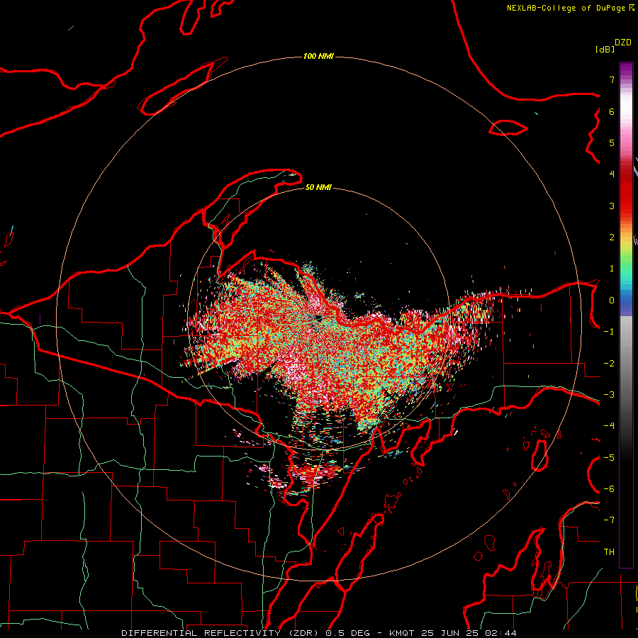
Task: Select the DZD label above the scale
Action: click(x=623, y=43)
